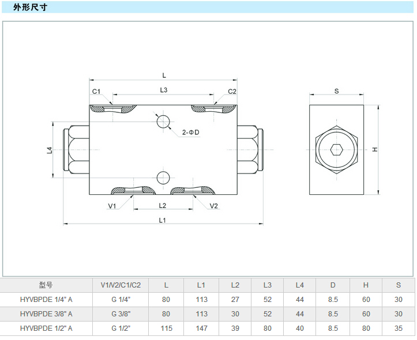Image resolution: width=417 pixels, height=340 pixels.
Task: Pick the vertical L4 dimension label in the drawing
Action: coord(50,150)
